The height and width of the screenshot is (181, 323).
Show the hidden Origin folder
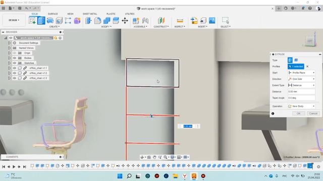tap(15, 53)
